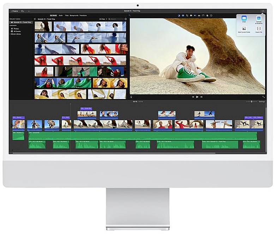This screenshot has width=276, height=234.
Task: Open the noise reduction and equalizer tool
Action: pyautogui.click(x=199, y=16)
